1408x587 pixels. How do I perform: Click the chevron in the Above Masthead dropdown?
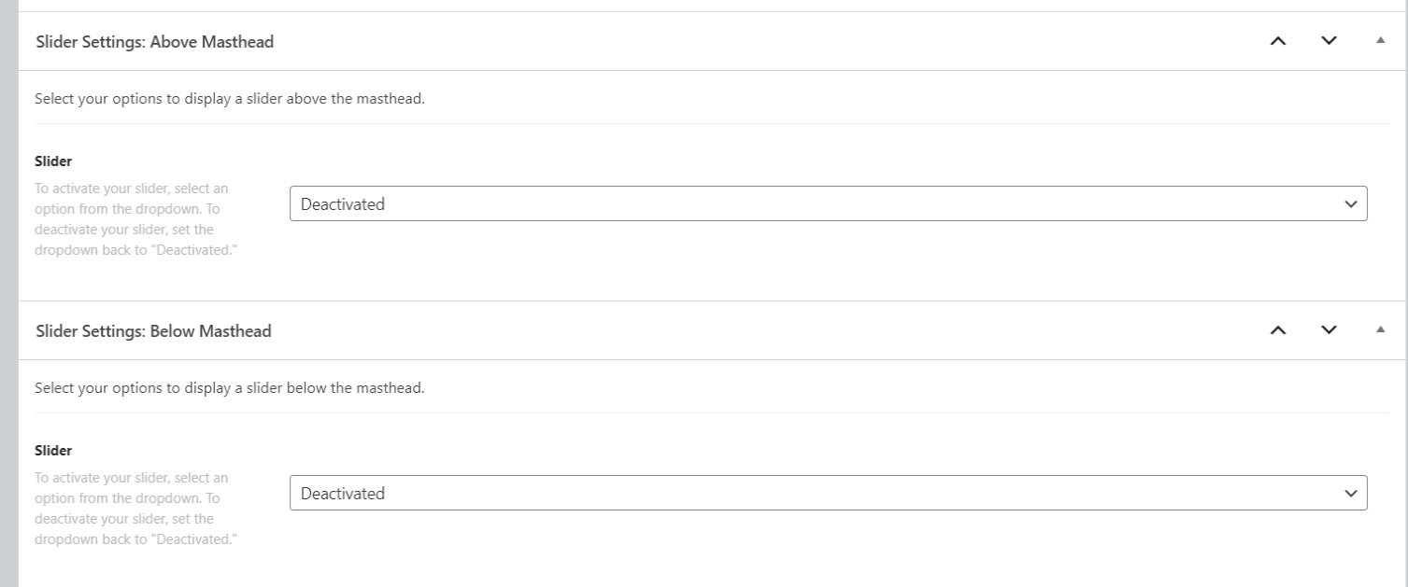(x=1349, y=203)
